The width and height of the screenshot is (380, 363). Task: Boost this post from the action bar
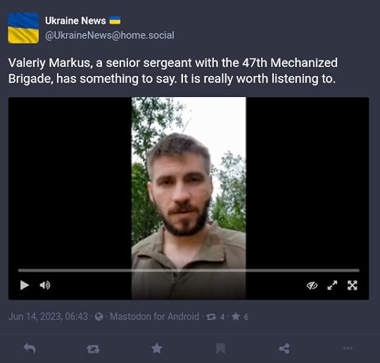tap(93, 349)
